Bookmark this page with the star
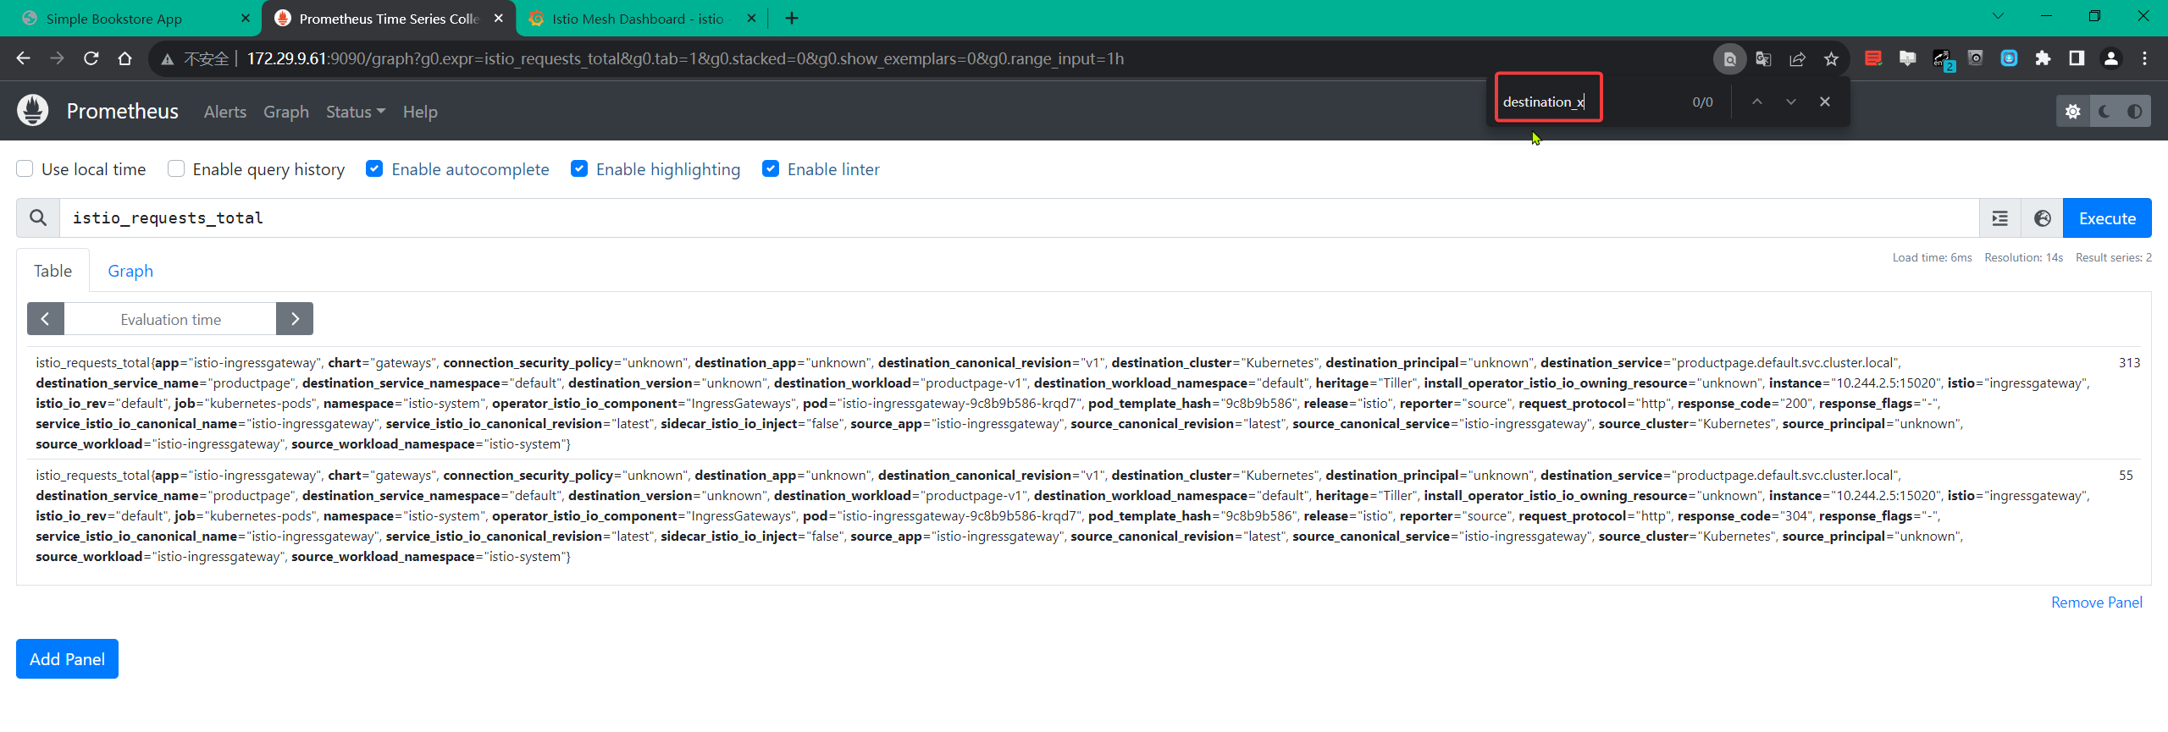 coord(1831,58)
